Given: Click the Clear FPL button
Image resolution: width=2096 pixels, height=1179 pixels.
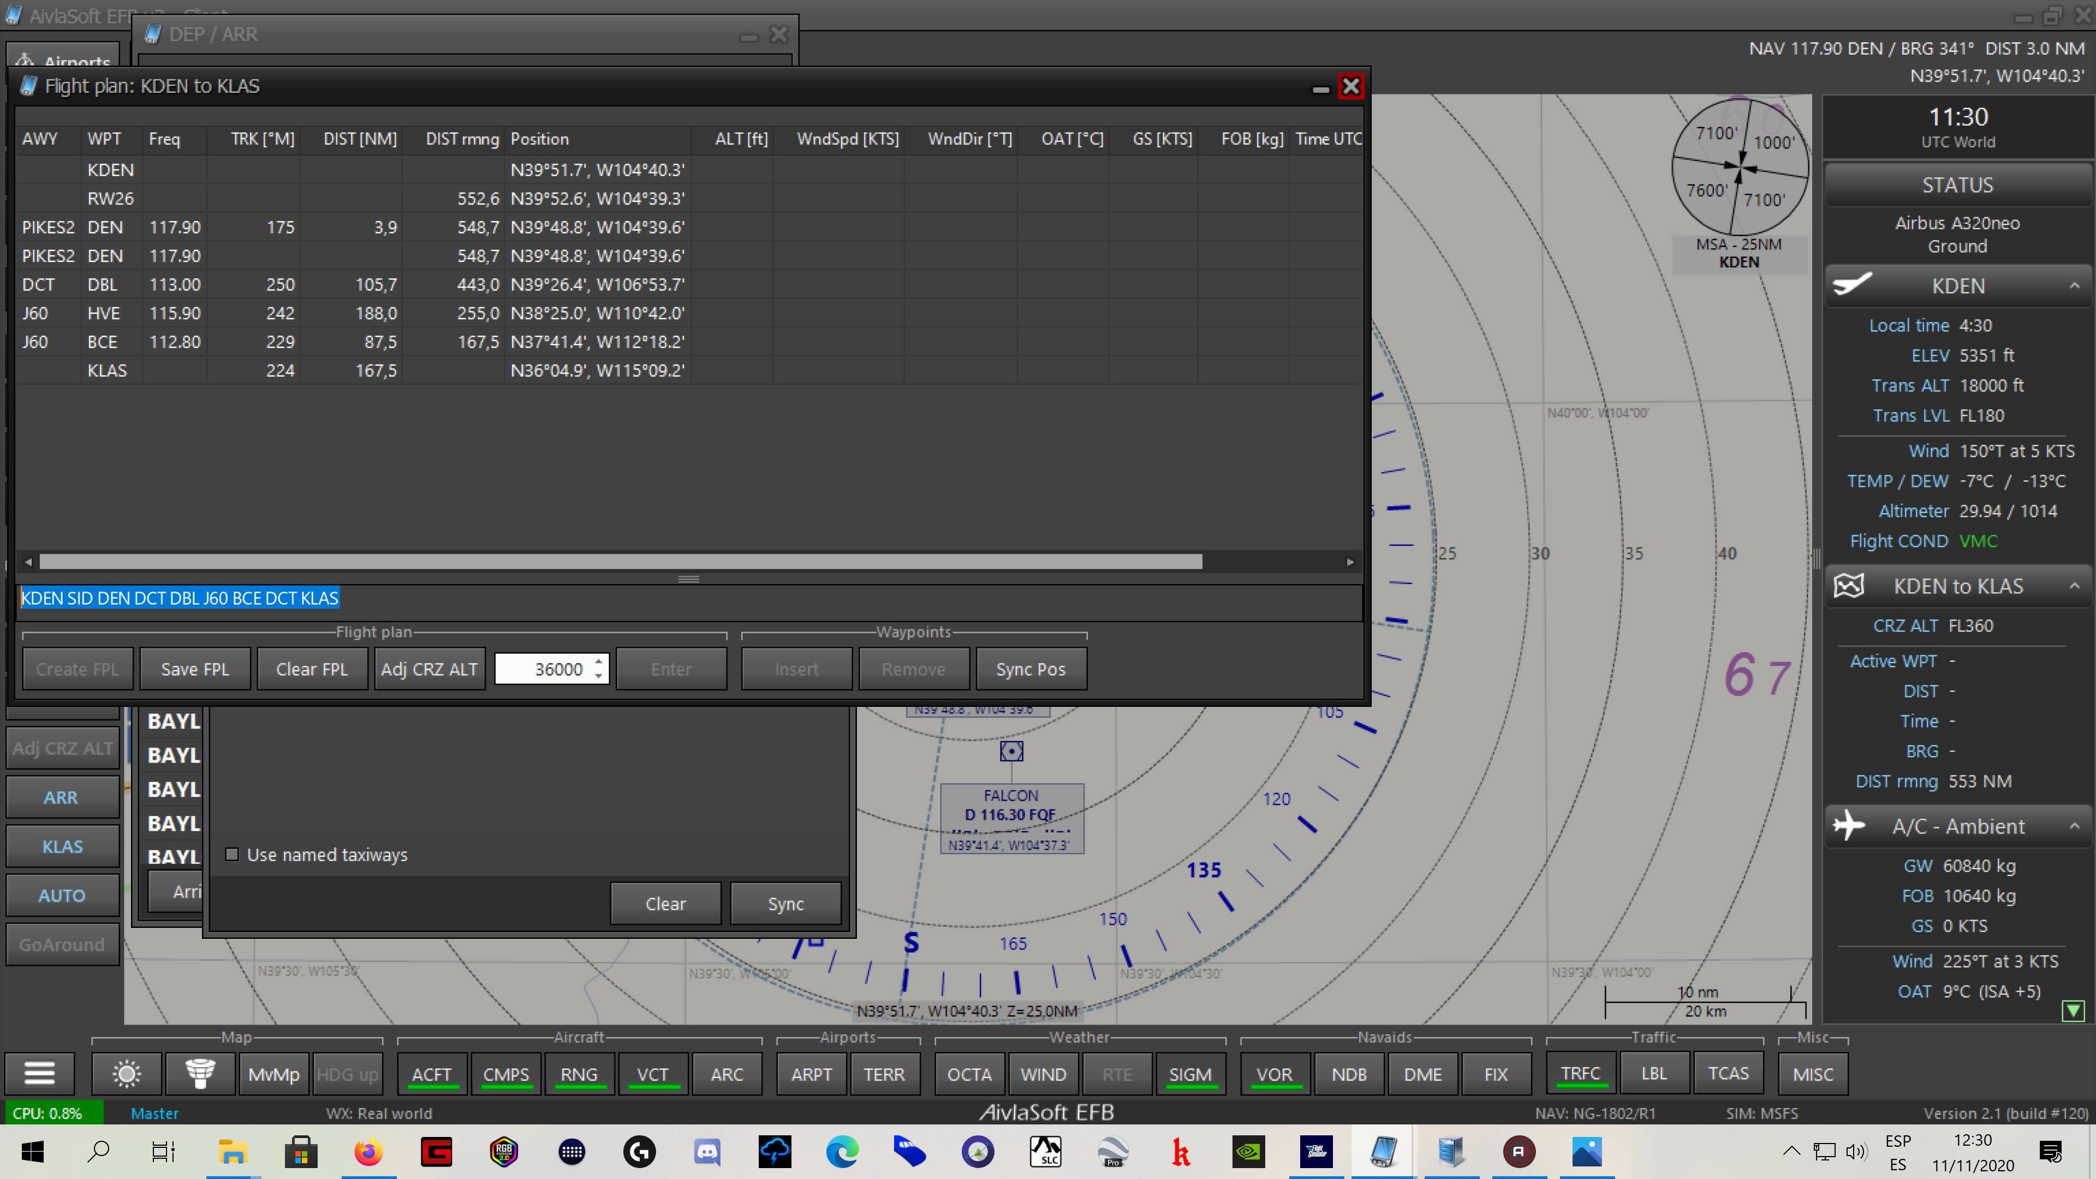Looking at the screenshot, I should pos(312,669).
